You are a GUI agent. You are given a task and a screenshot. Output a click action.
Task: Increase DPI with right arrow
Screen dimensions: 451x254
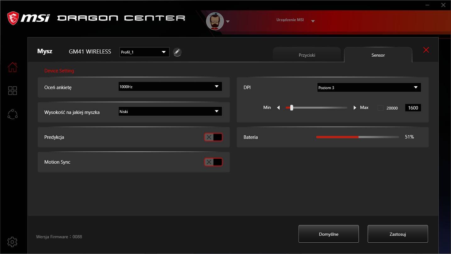tap(355, 108)
